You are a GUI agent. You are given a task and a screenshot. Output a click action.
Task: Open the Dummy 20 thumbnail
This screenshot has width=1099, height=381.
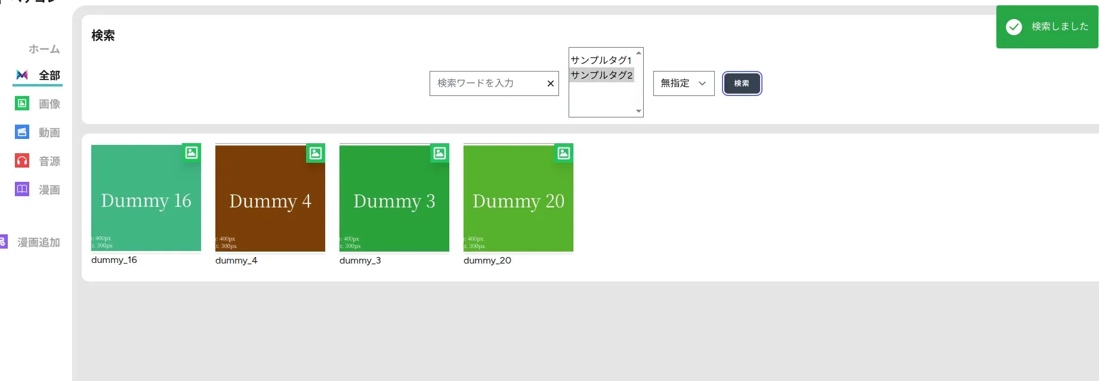(x=518, y=198)
